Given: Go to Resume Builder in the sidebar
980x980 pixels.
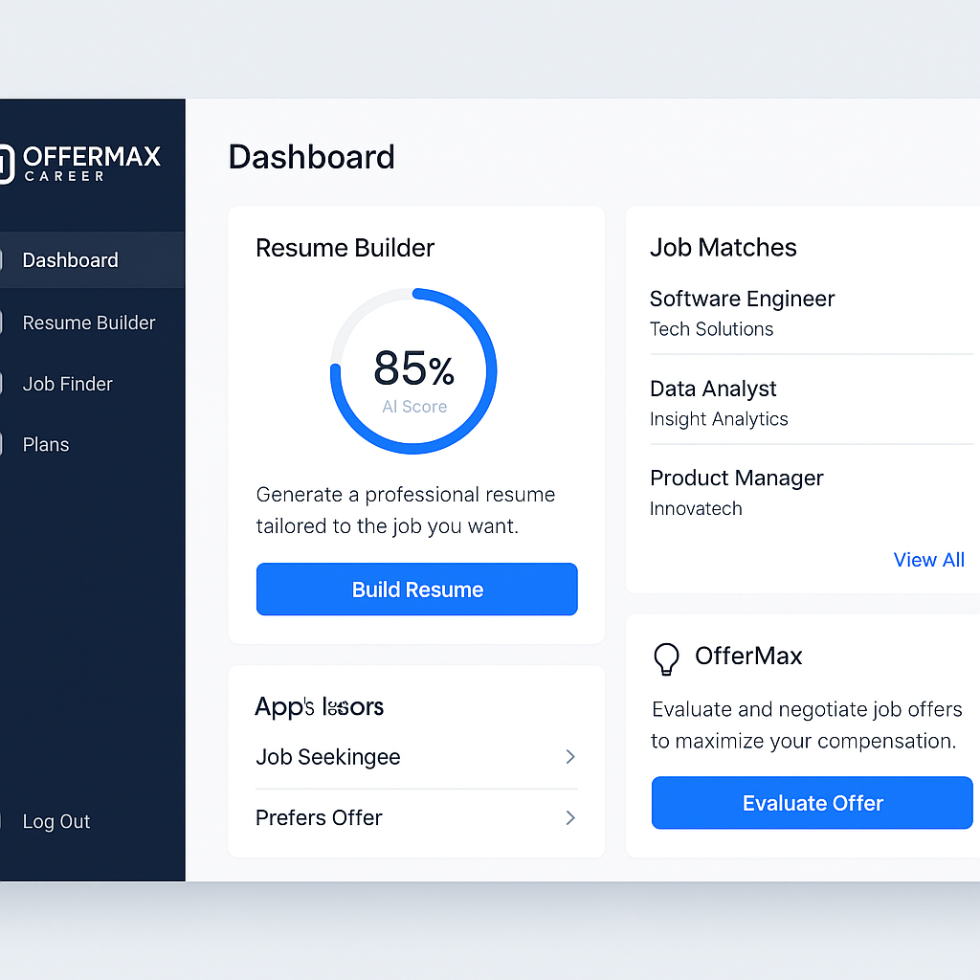Looking at the screenshot, I should tap(89, 323).
